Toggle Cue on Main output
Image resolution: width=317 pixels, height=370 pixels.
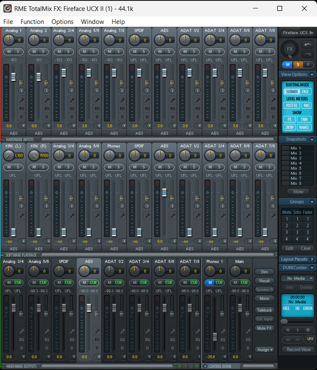point(244,283)
